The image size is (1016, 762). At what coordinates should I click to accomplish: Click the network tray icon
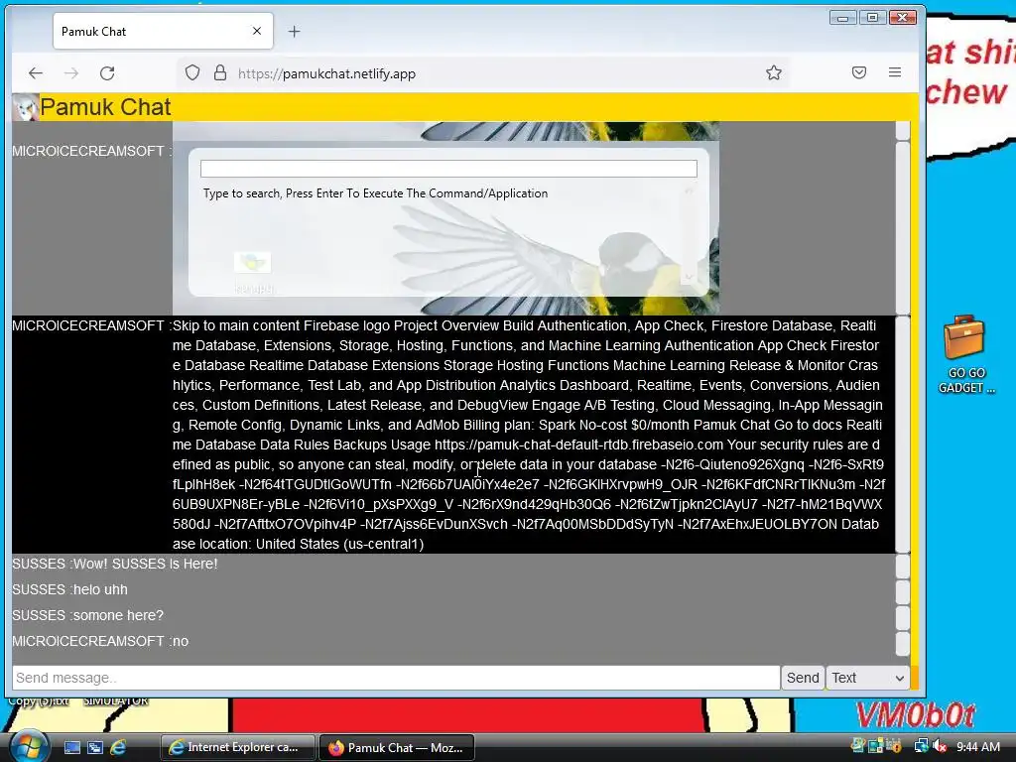click(x=921, y=746)
